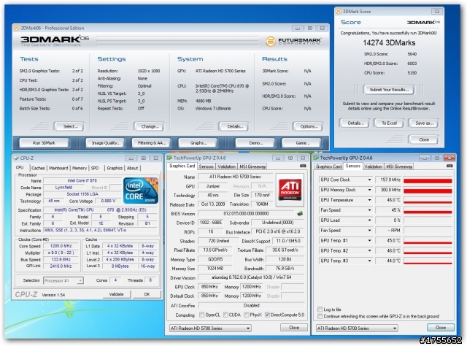The height and width of the screenshot is (346, 467).
Task: Open the GPU Temp. #2 sensor dropdown
Action: click(x=369, y=250)
